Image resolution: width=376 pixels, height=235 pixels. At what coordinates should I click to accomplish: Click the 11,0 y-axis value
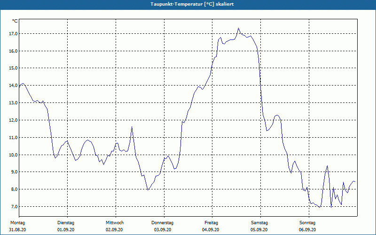tap(13, 137)
